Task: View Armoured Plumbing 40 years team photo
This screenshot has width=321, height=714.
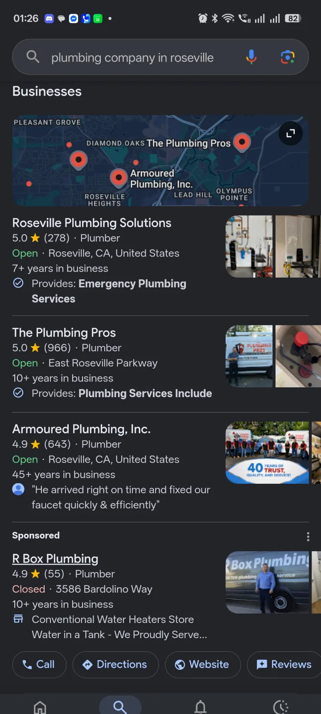Action: click(x=267, y=452)
